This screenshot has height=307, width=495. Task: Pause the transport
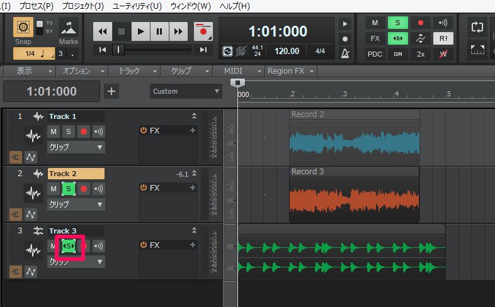pyautogui.click(x=159, y=31)
